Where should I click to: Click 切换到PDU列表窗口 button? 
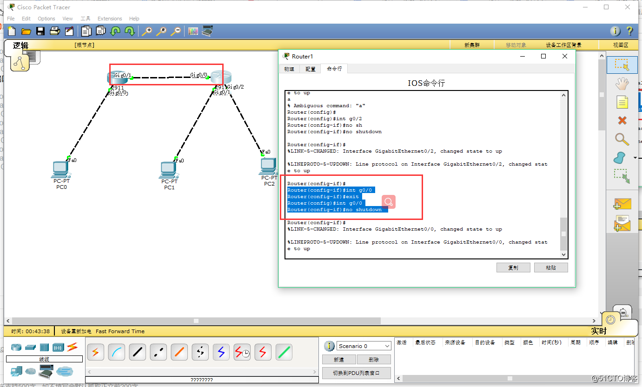click(x=357, y=373)
